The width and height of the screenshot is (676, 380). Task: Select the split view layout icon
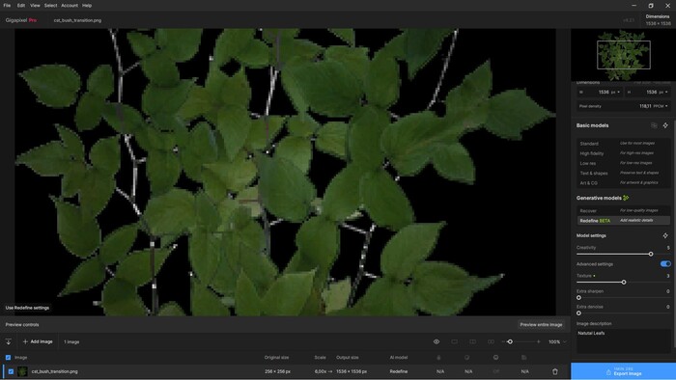472,341
